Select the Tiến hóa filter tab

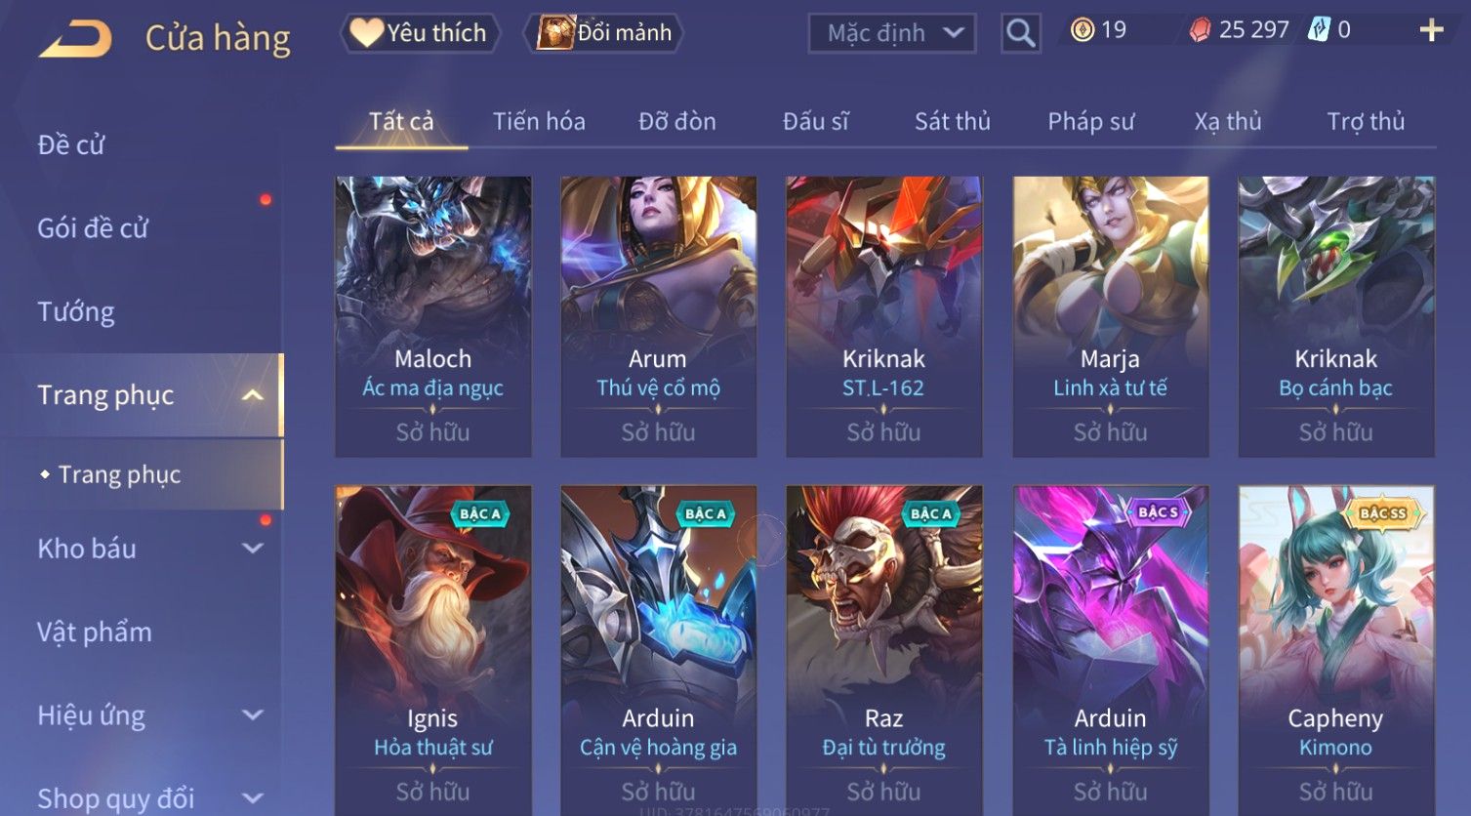pos(539,121)
